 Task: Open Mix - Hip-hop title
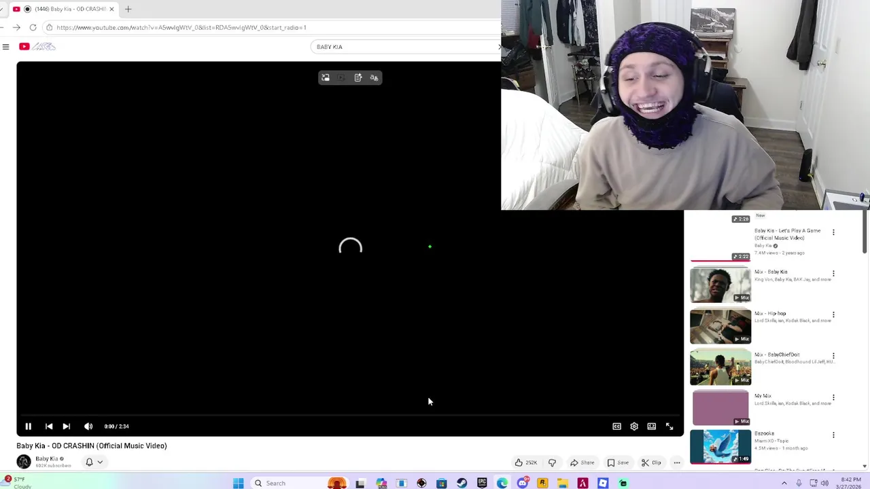pos(770,314)
